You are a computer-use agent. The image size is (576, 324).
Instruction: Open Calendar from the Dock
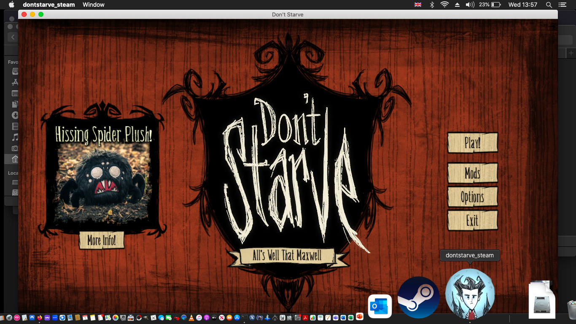pos(85,317)
